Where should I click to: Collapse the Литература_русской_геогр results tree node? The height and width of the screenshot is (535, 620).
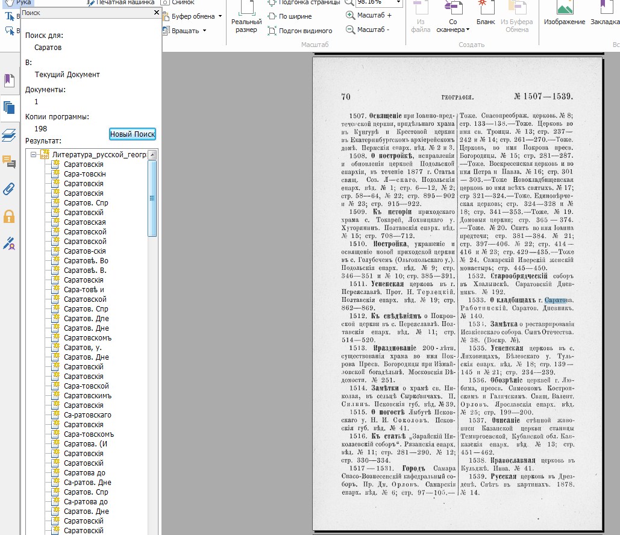point(33,155)
